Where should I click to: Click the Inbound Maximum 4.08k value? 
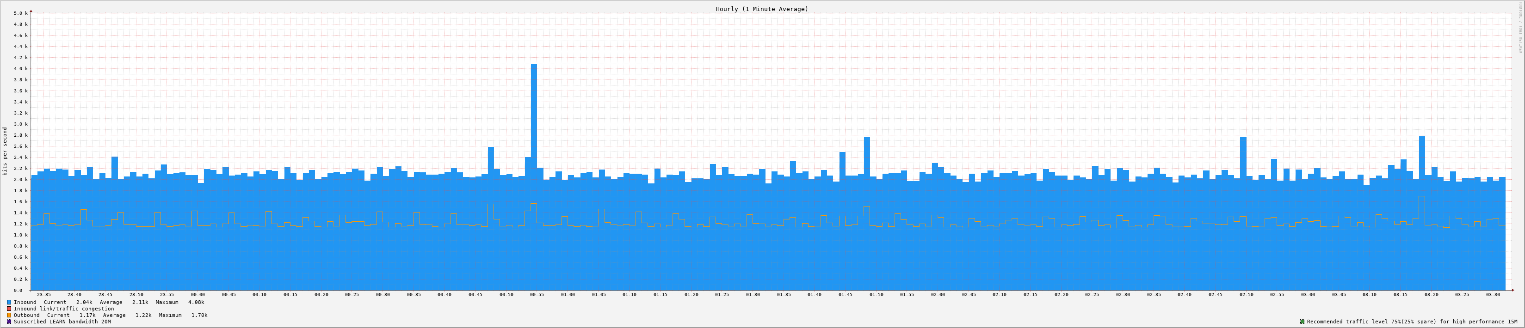coord(196,302)
